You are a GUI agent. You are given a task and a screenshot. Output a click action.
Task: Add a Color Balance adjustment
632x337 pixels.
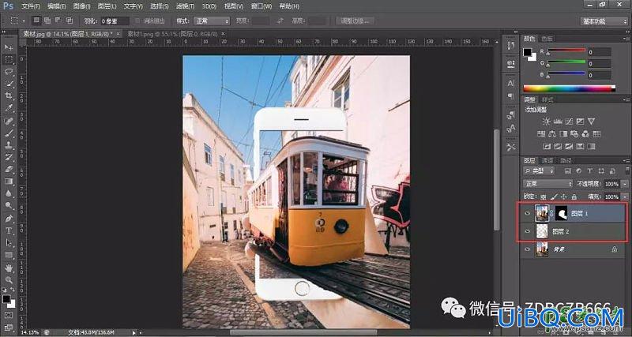point(552,133)
